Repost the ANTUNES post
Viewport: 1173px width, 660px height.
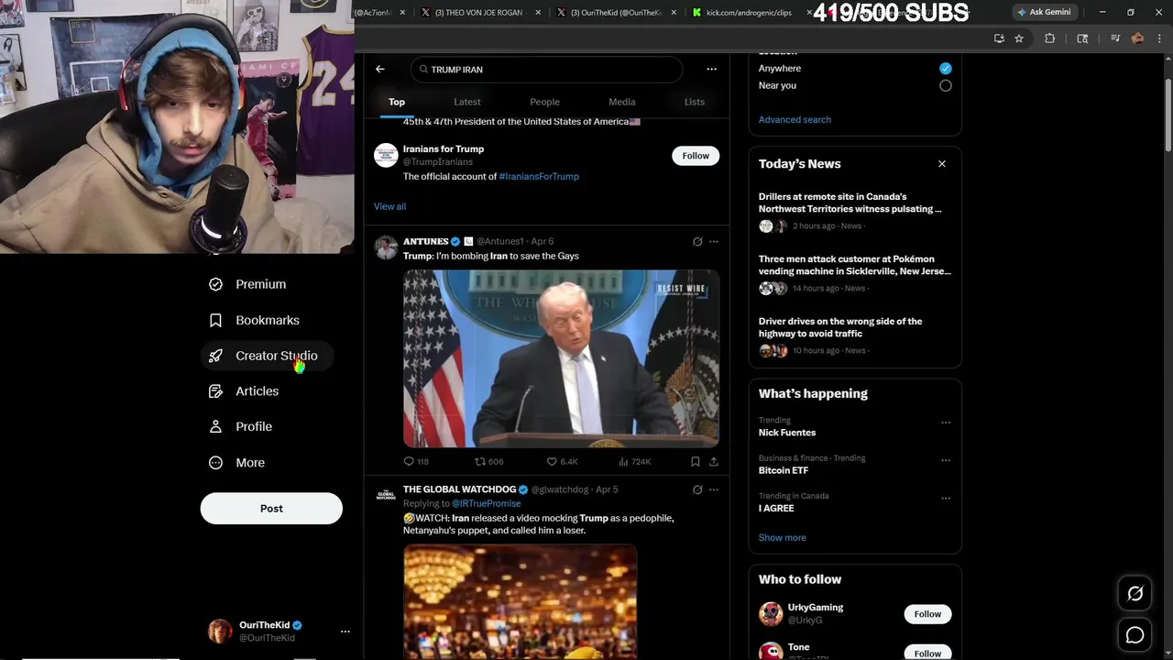point(489,462)
